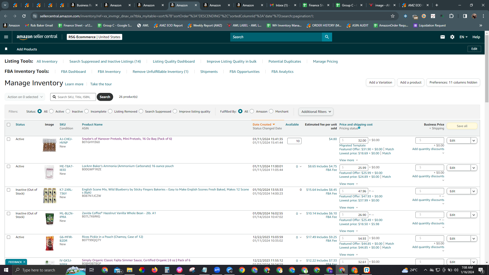The image size is (489, 275).
Task: Reload the page with the refresh icon
Action: click(24, 16)
